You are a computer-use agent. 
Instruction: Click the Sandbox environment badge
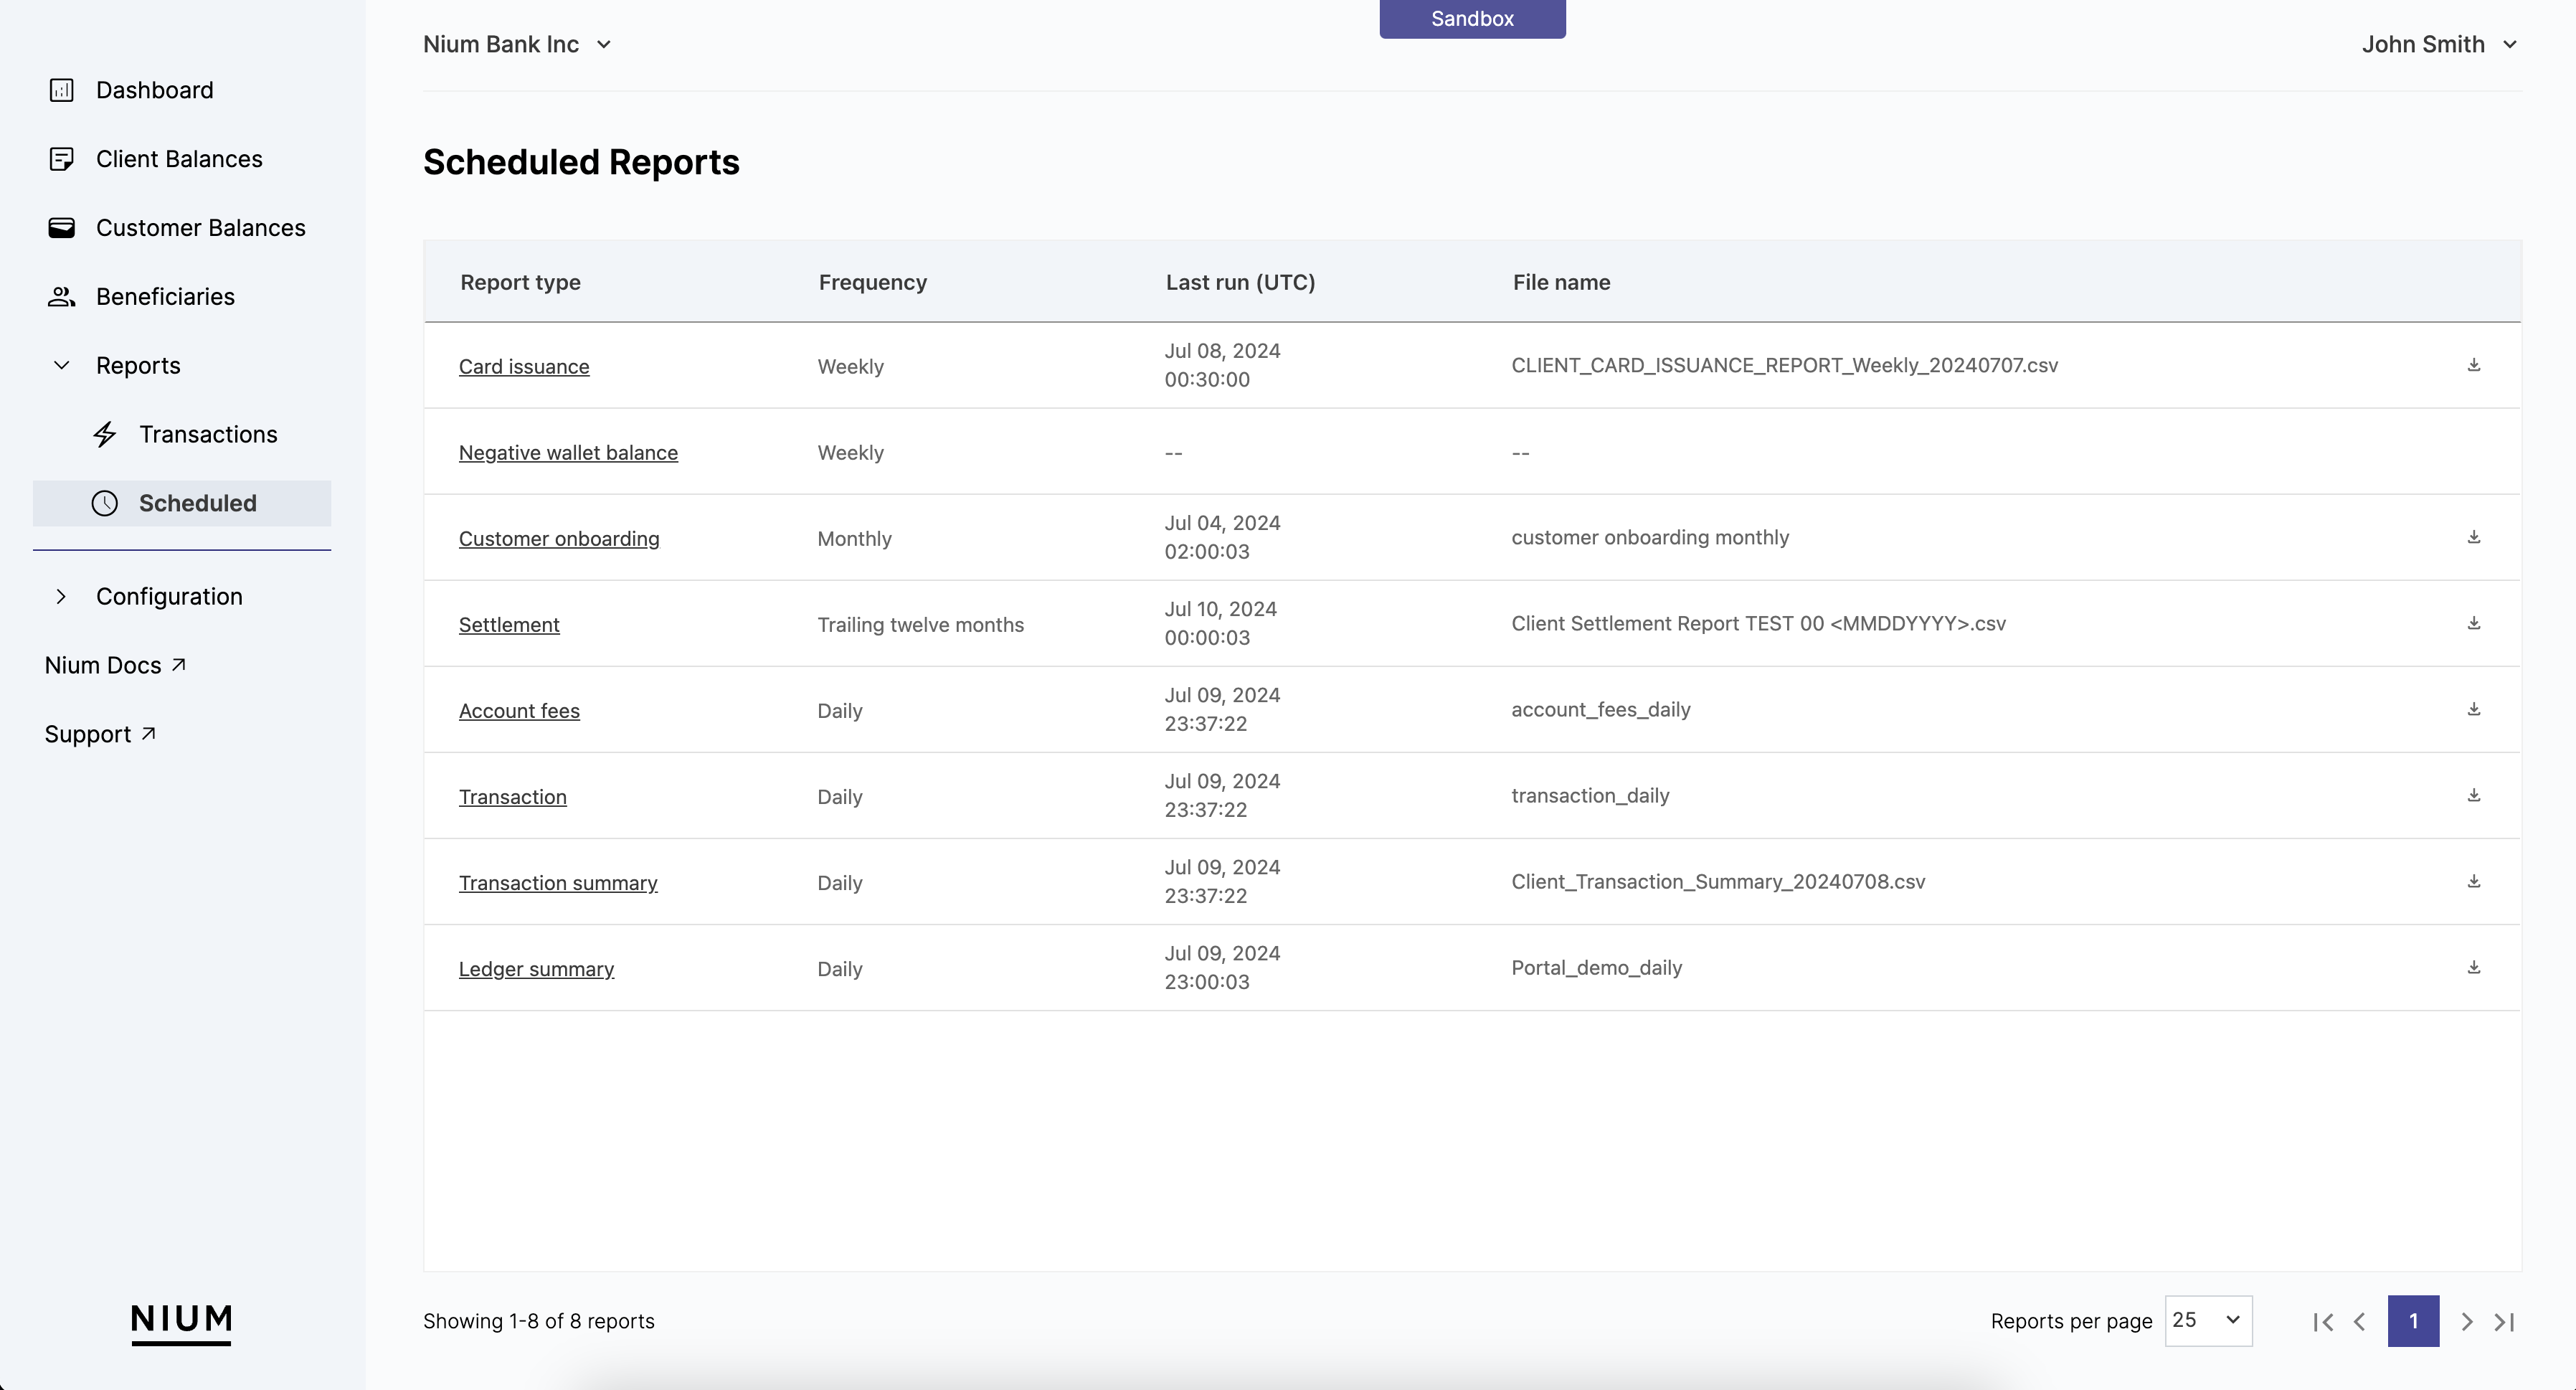pyautogui.click(x=1472, y=19)
